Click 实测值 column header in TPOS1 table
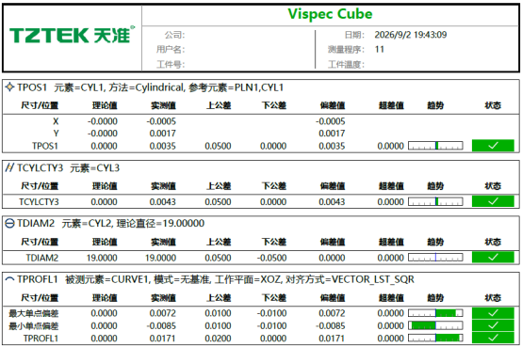The width and height of the screenshot is (522, 347). pyautogui.click(x=163, y=105)
